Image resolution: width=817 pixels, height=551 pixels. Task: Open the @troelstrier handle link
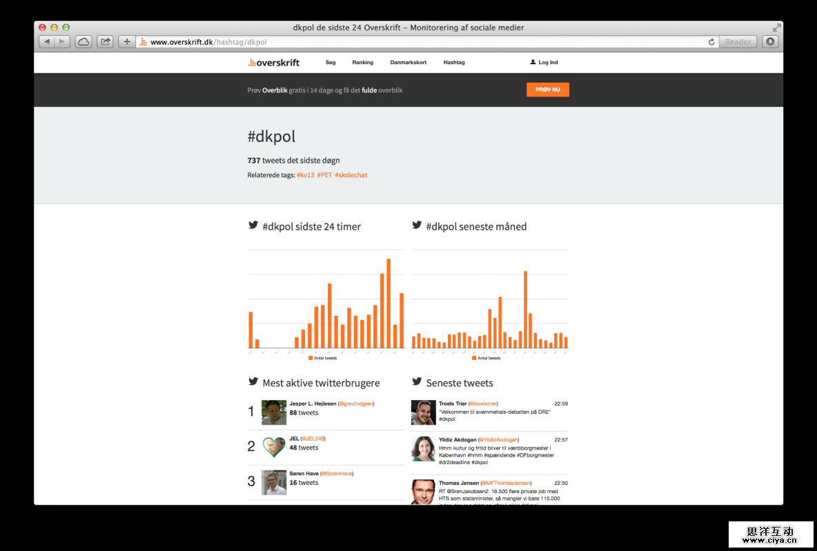483,403
